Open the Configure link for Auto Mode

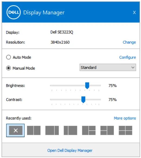(x=127, y=57)
